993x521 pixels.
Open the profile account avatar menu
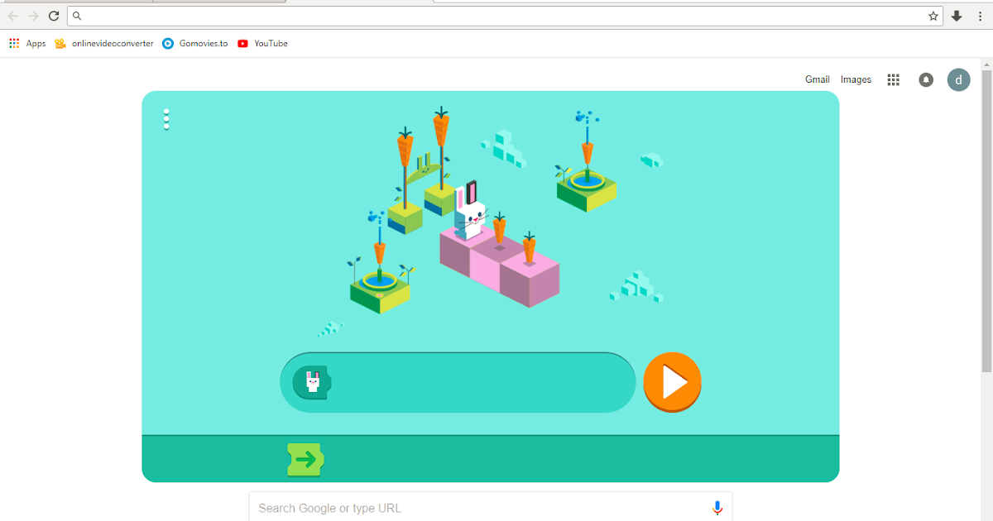(958, 79)
